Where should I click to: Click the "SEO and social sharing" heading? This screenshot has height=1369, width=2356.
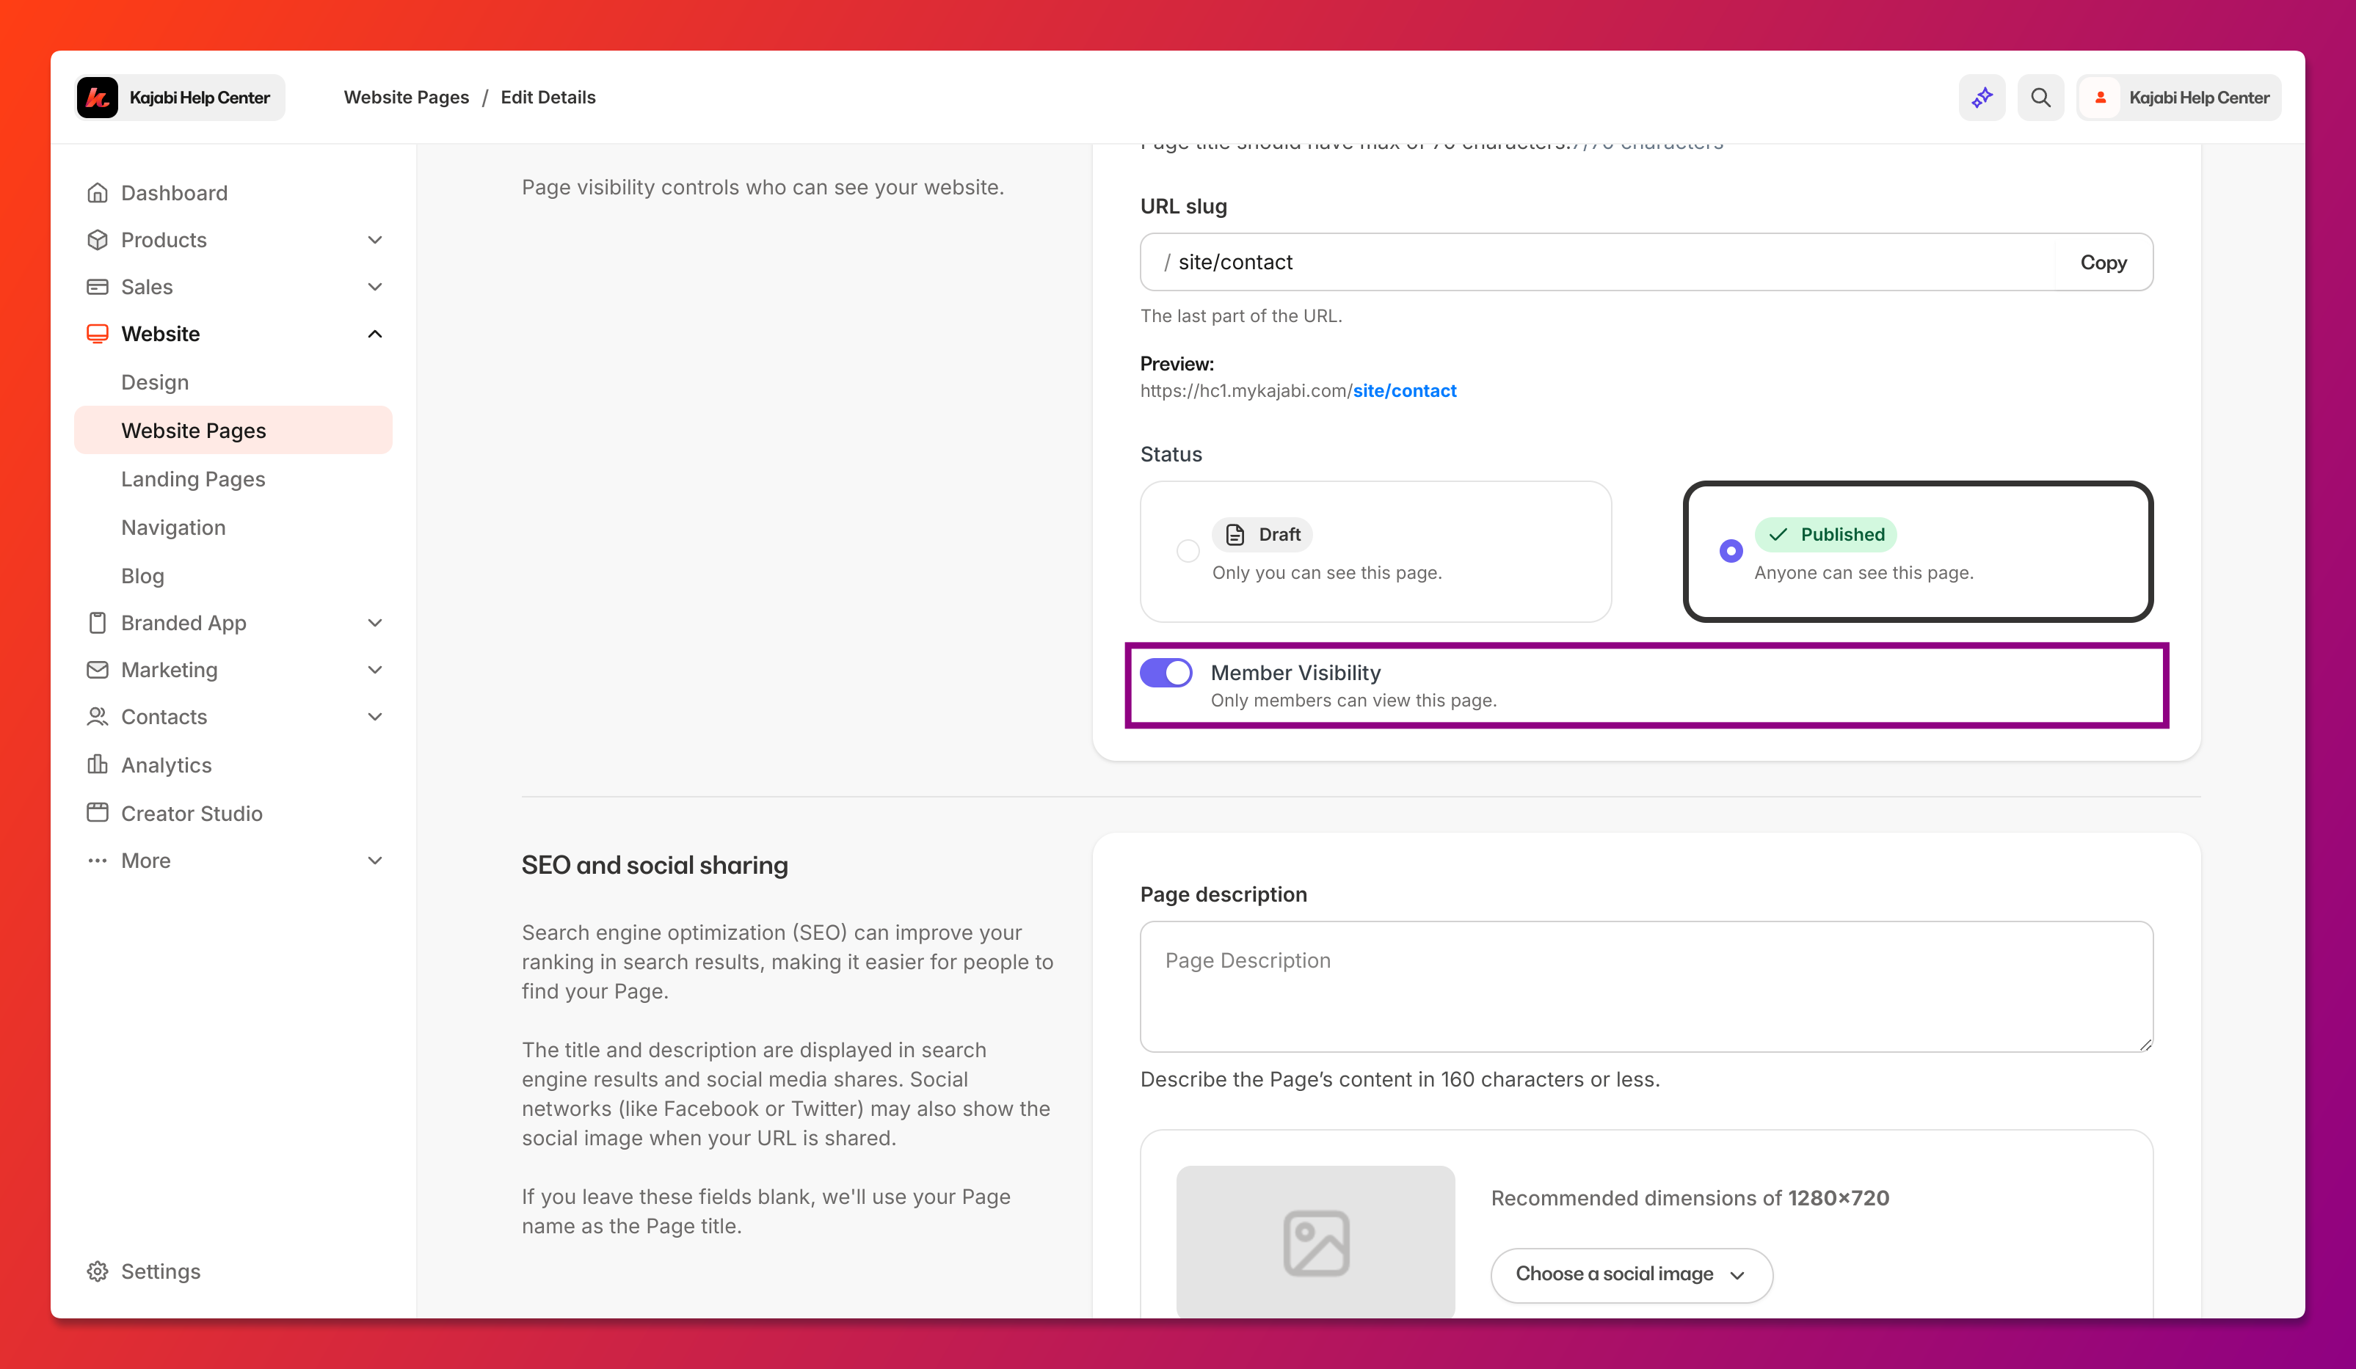[655, 865]
